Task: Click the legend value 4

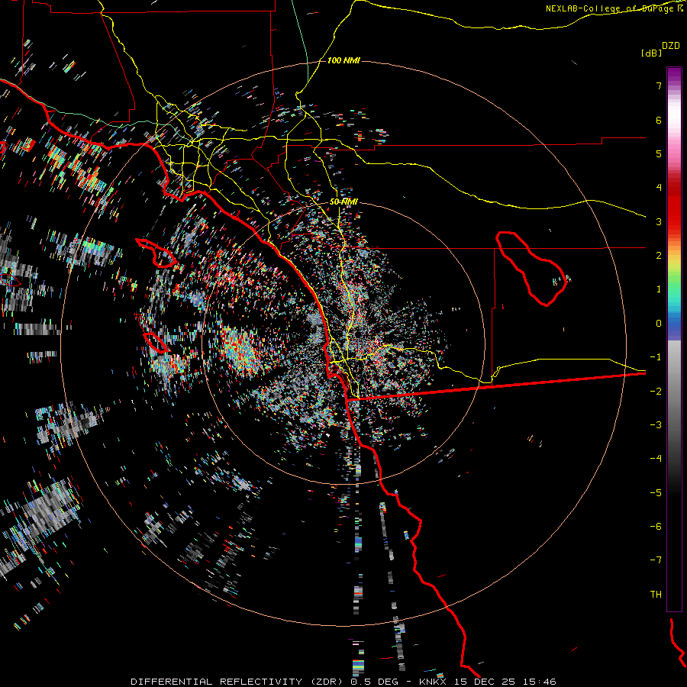Action: (x=658, y=188)
